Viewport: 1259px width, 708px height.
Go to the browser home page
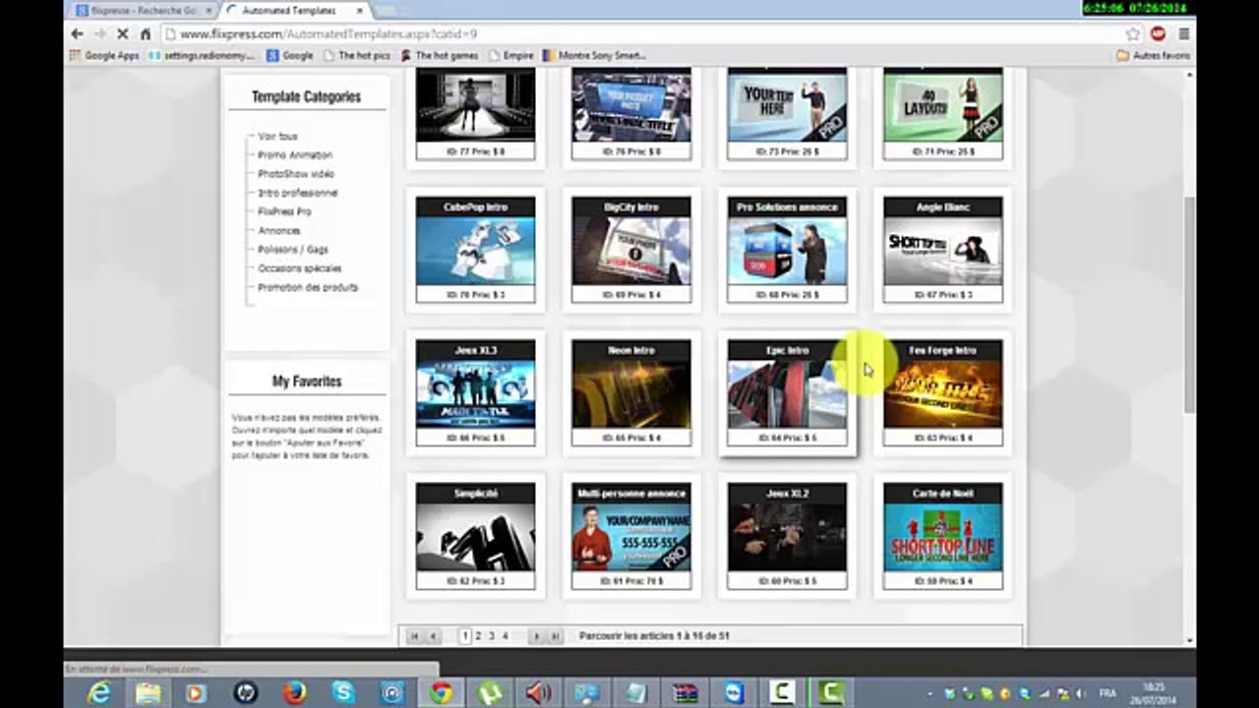coord(146,33)
